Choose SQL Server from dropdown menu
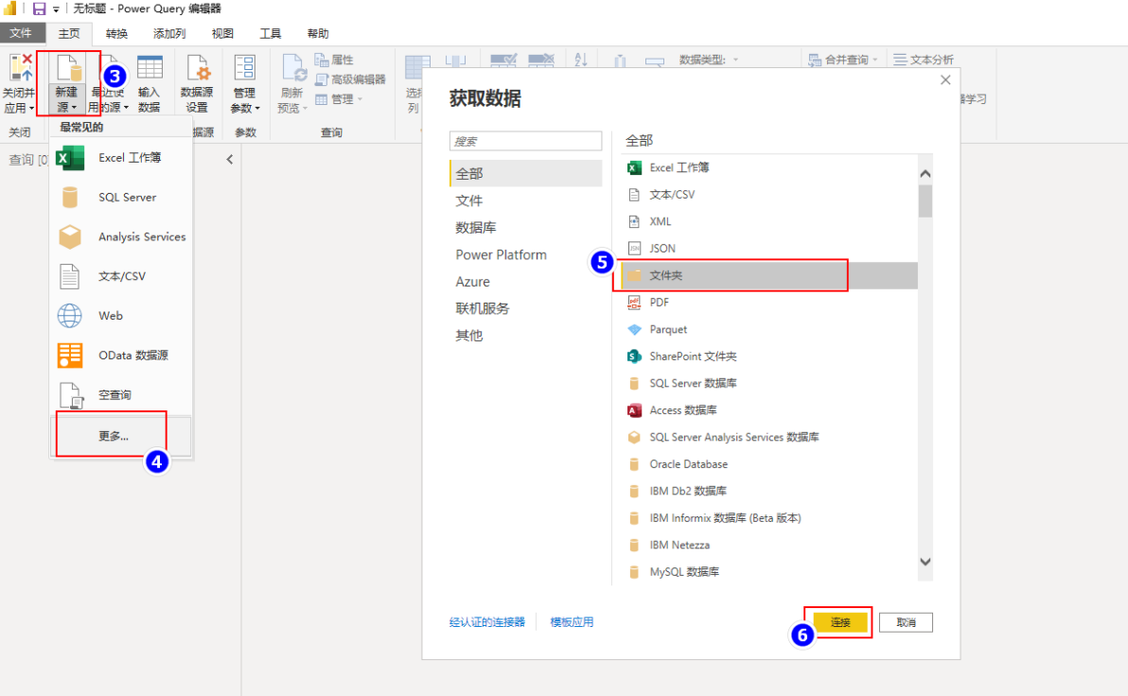The width and height of the screenshot is (1128, 696). pyautogui.click(x=121, y=197)
